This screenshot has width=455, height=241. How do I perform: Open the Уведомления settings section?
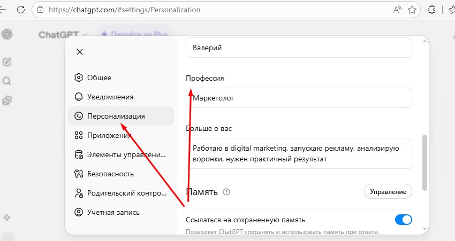121,97
